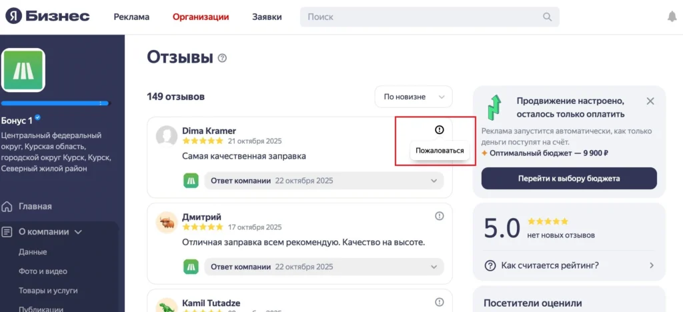Click Перейти к выбору бюджета button
Viewport: 683px width, 312px height.
(569, 179)
